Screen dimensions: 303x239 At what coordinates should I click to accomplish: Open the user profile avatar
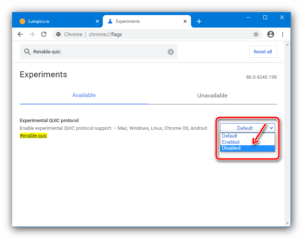click(271, 34)
